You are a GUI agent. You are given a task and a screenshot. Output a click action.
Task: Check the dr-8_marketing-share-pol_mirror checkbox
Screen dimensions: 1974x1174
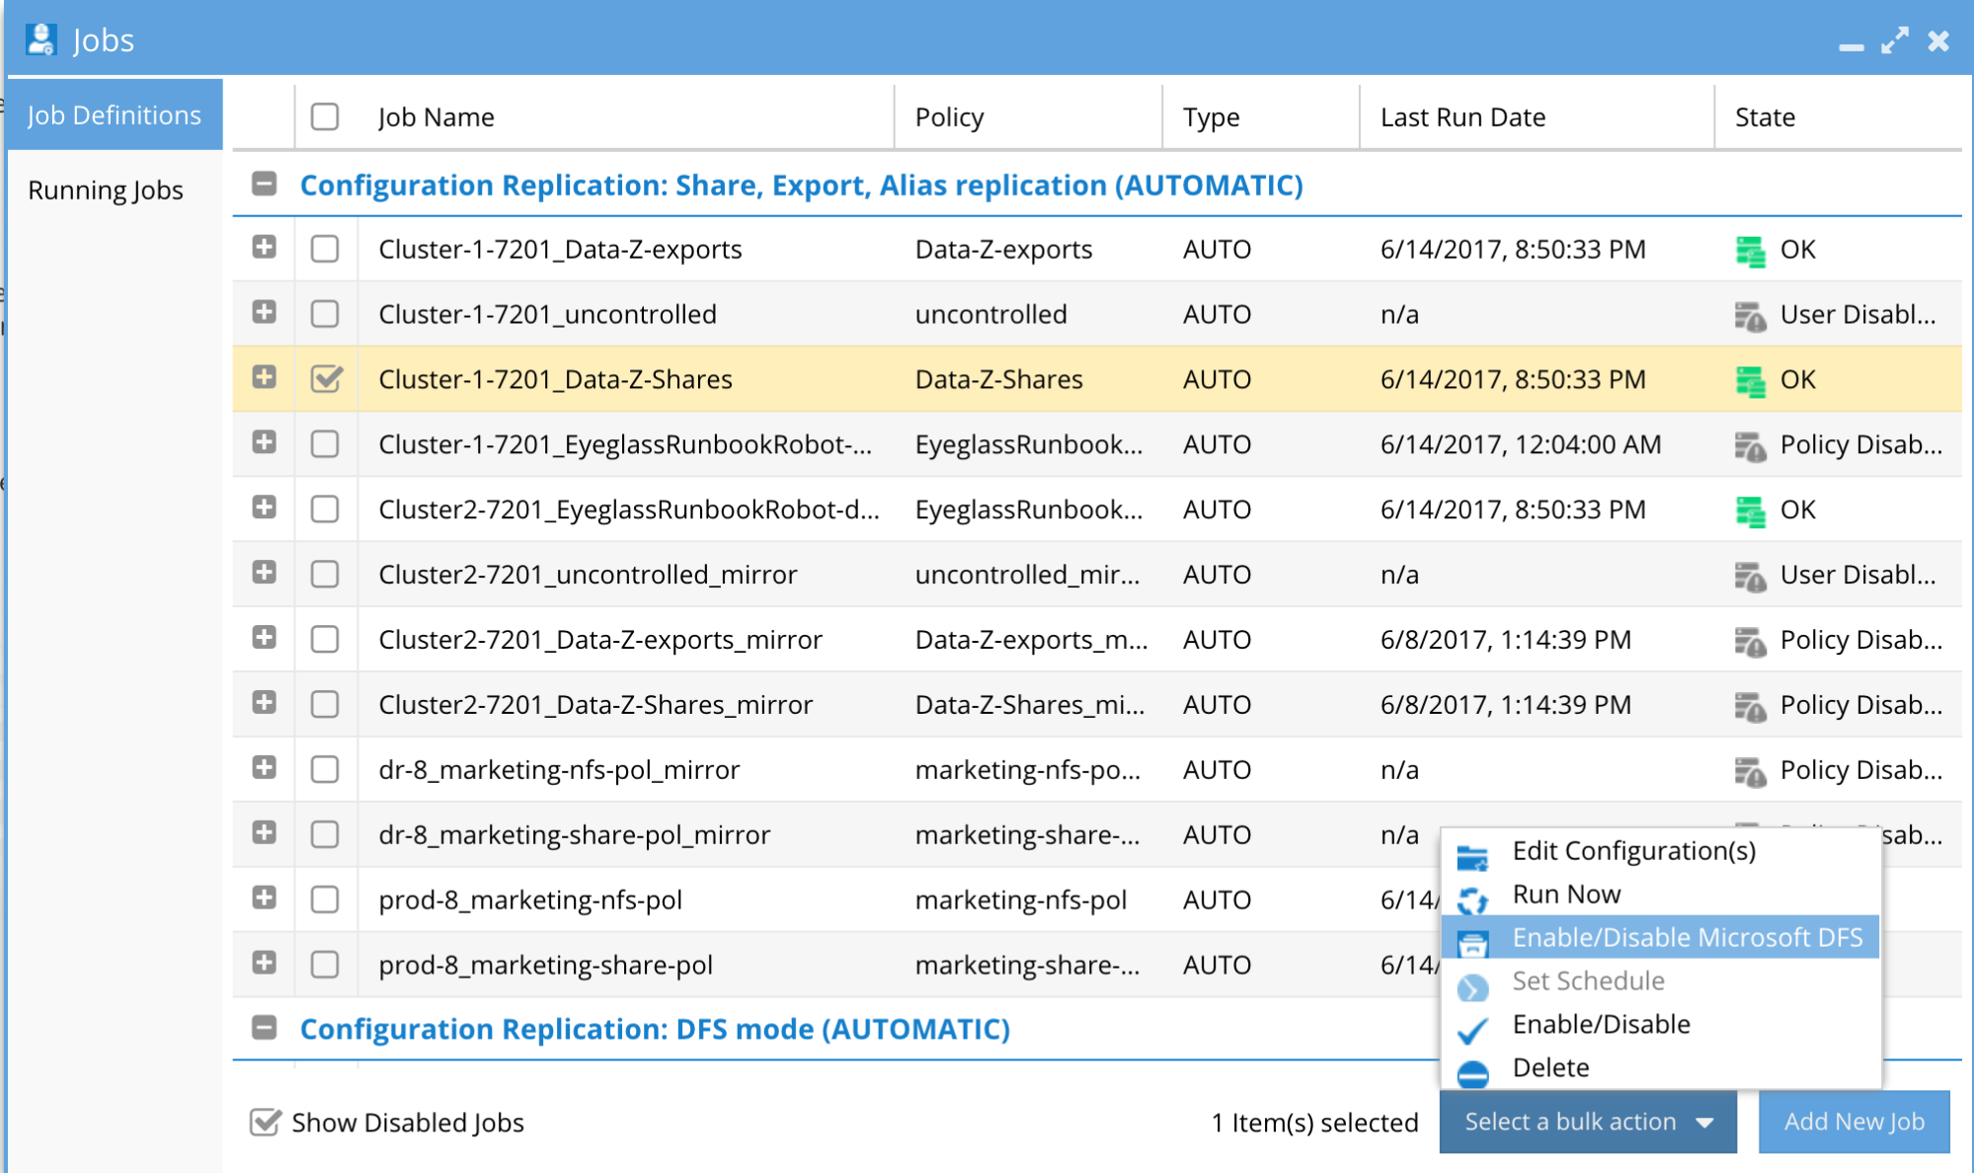click(x=325, y=834)
